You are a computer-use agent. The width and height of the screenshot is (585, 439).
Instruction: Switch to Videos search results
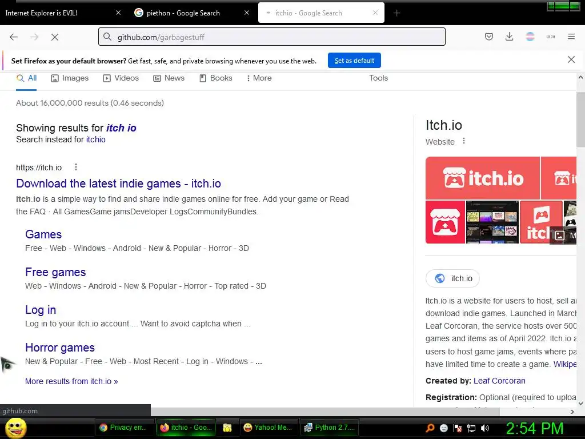pyautogui.click(x=121, y=78)
